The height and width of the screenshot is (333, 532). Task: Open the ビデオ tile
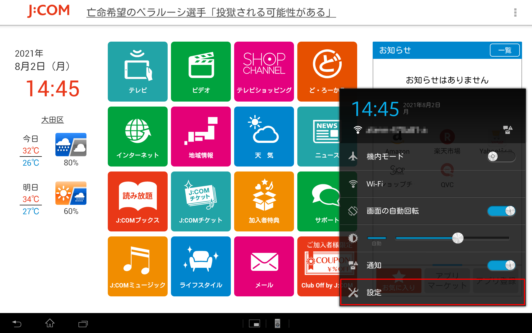[x=201, y=72]
